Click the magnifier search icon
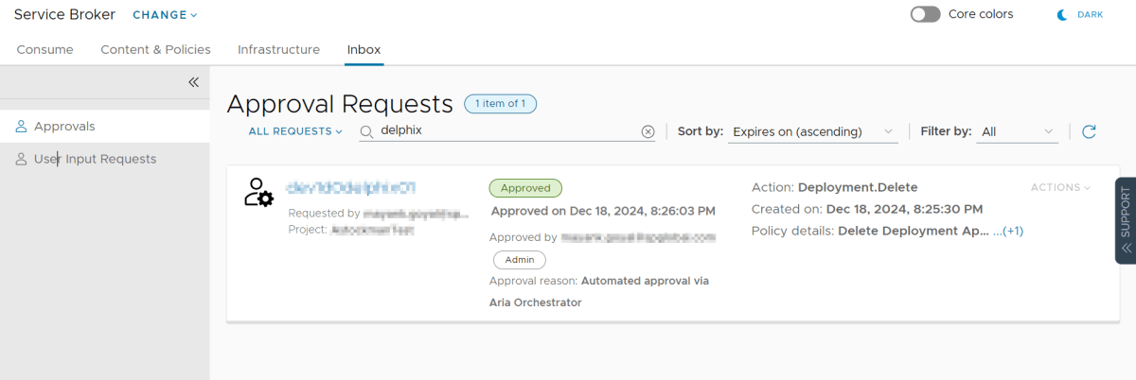Screen dimensions: 1136x380 pyautogui.click(x=366, y=131)
